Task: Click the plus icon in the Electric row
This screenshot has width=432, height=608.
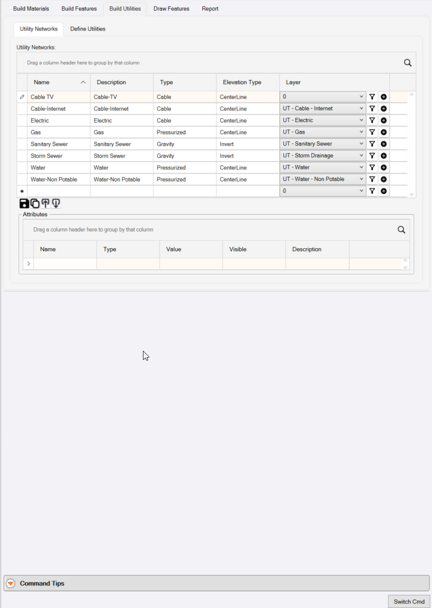Action: pyautogui.click(x=384, y=120)
